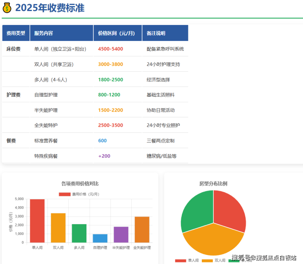The image size is (303, 264).
Task: Click the purple 半失能护理 bar
Action: click(121, 234)
